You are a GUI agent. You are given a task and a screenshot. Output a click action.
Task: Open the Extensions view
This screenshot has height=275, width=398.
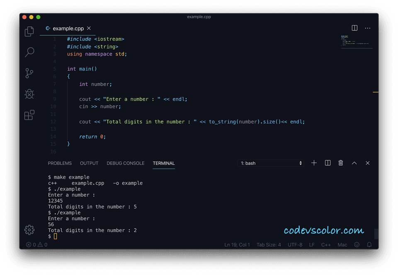(x=29, y=115)
